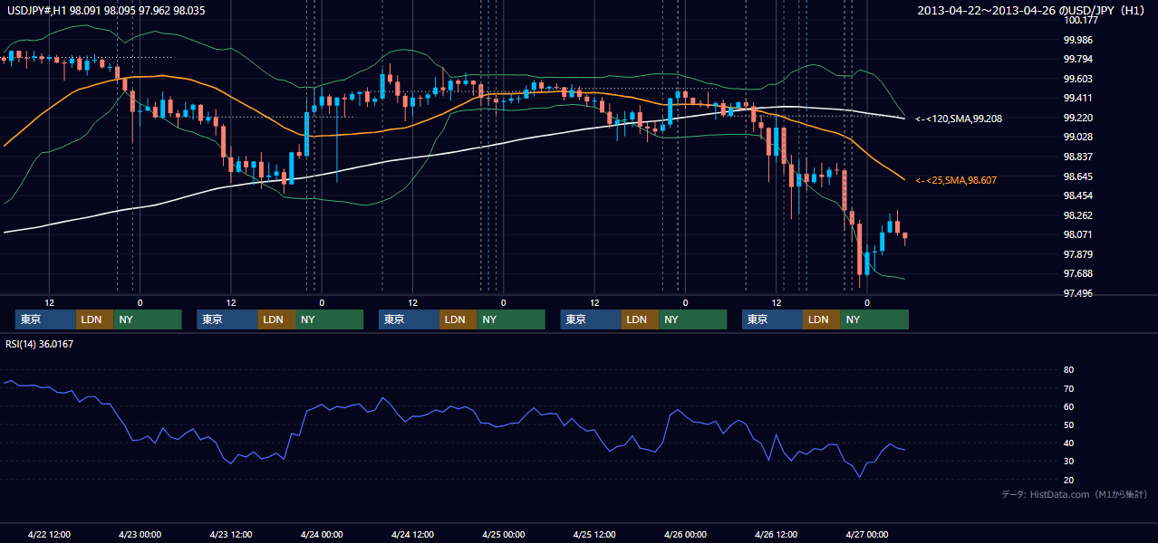This screenshot has height=543, width=1158.
Task: Click the RSI axis value 70
Action: 1069,388
